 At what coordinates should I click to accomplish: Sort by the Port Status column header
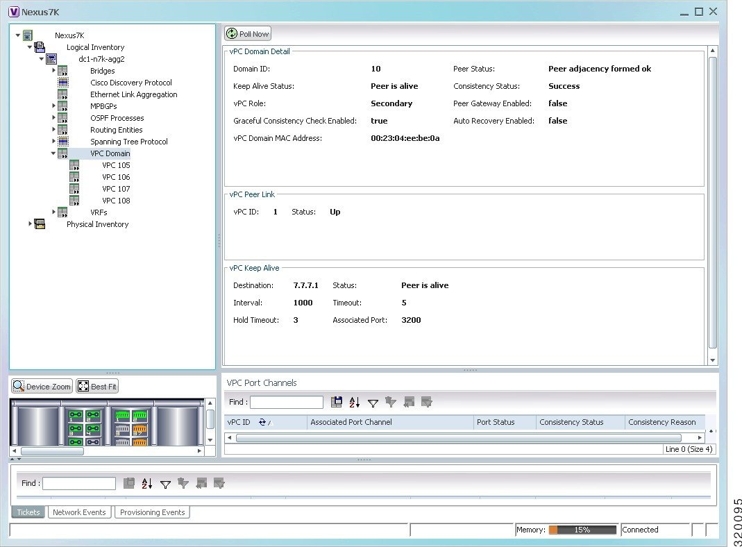pyautogui.click(x=505, y=422)
